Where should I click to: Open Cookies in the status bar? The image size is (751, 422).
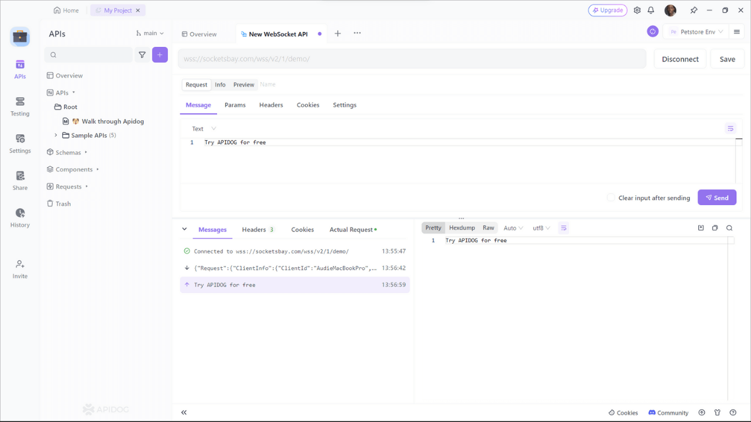(x=623, y=413)
